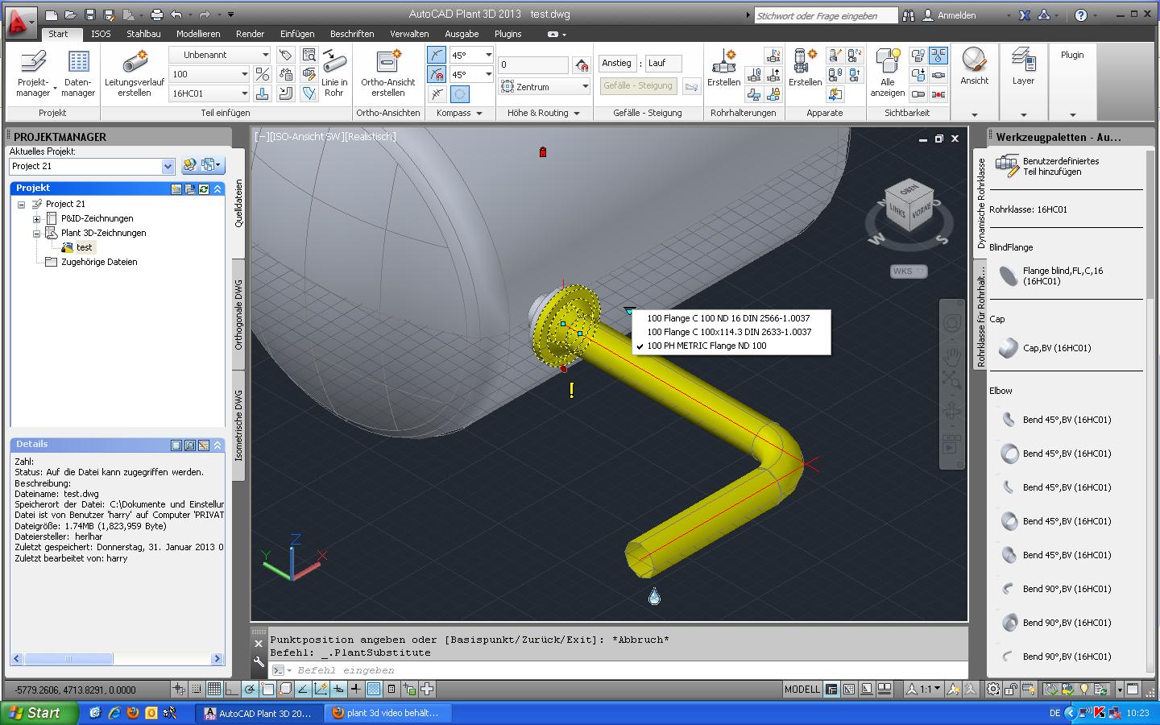Open the Ansicht panel icon
This screenshot has height=725, width=1160.
click(x=975, y=60)
